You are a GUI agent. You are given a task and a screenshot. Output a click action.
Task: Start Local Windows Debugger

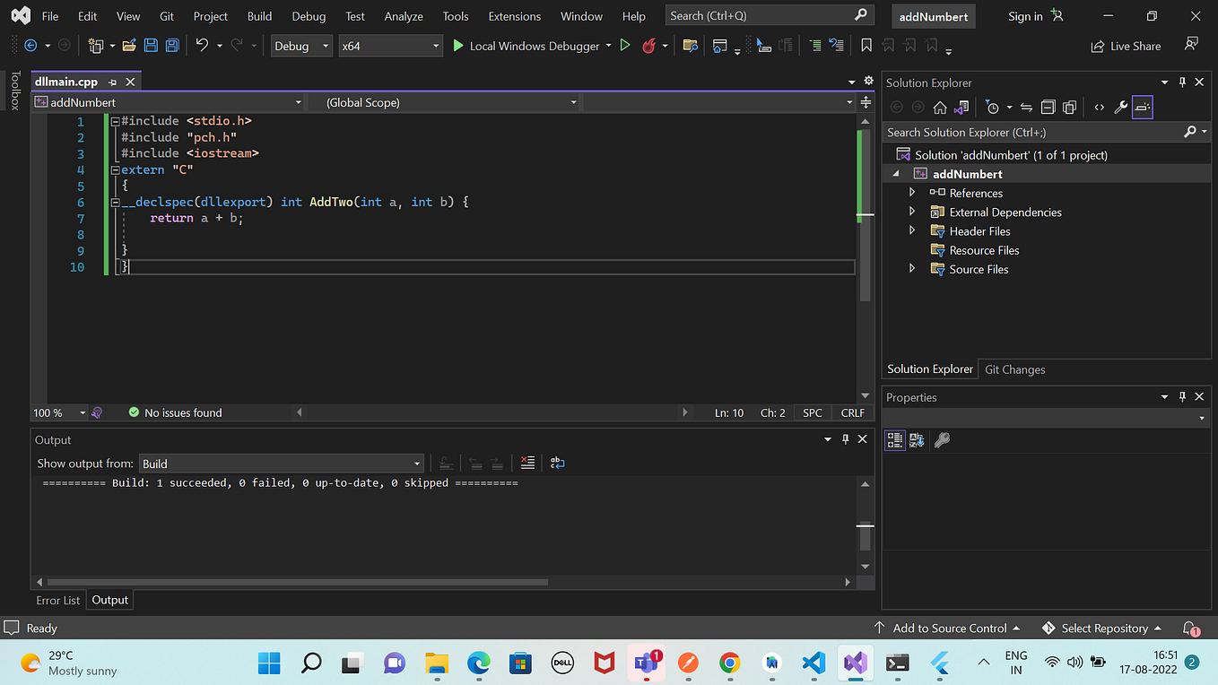pos(526,46)
